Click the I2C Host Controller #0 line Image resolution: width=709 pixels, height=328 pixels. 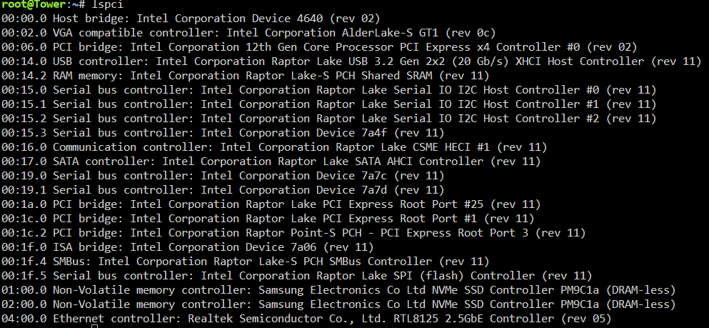[328, 90]
